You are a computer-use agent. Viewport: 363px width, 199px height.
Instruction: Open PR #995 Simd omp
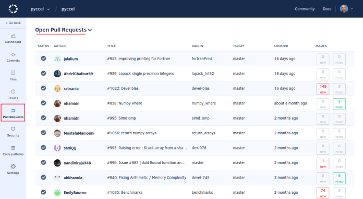tap(122, 118)
